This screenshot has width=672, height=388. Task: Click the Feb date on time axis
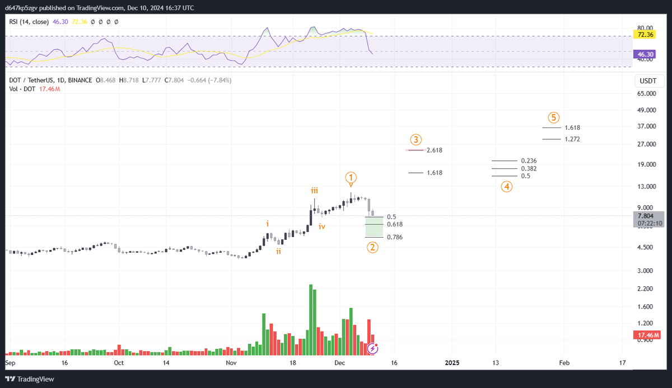click(x=564, y=363)
